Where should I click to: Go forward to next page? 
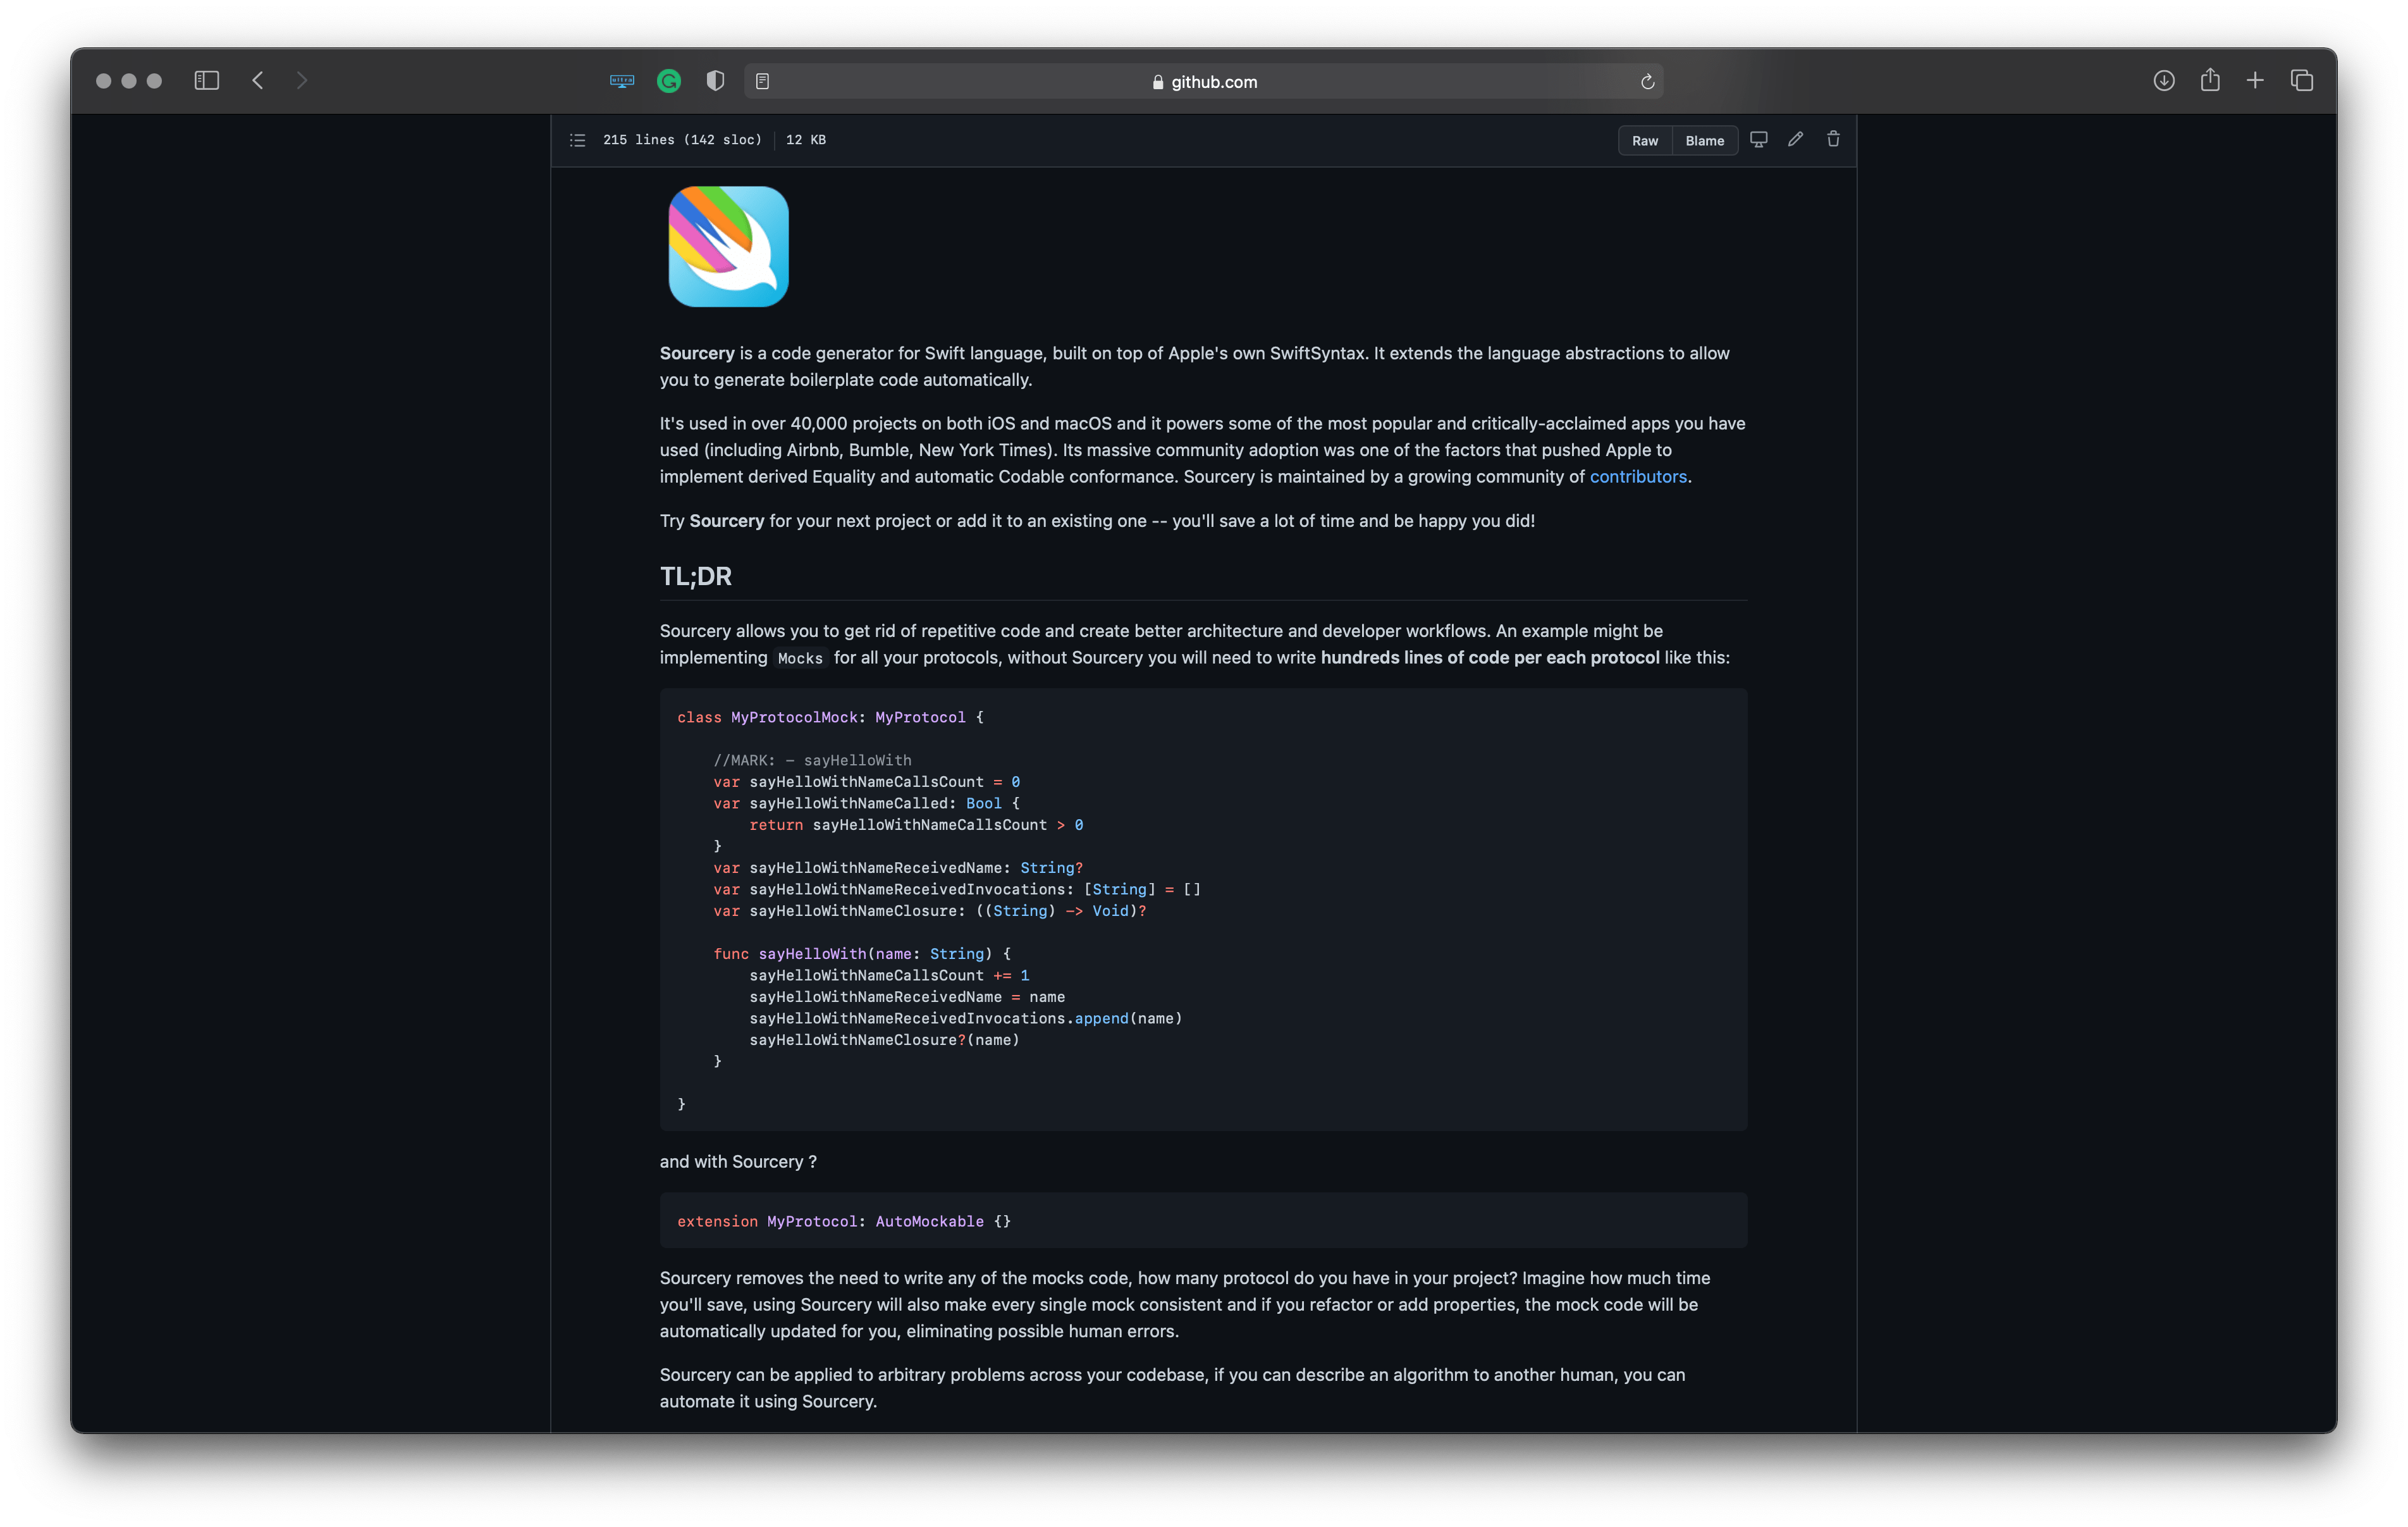(302, 81)
